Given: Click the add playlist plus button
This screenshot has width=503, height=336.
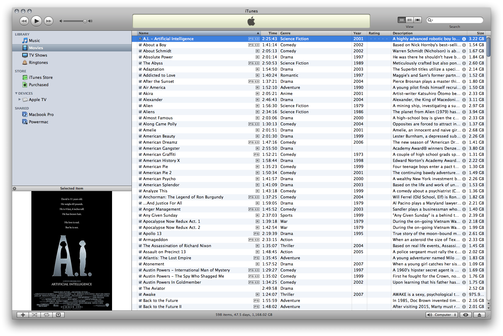Looking at the screenshot, I should tap(23, 315).
